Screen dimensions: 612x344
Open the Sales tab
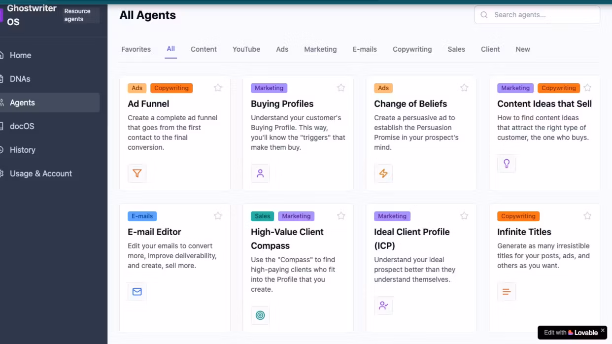click(x=456, y=49)
